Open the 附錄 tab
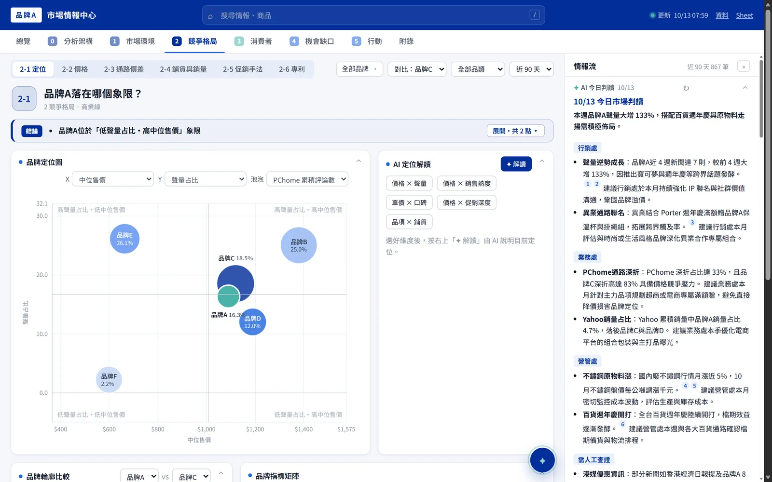Viewport: 772px width, 482px height. (x=406, y=41)
